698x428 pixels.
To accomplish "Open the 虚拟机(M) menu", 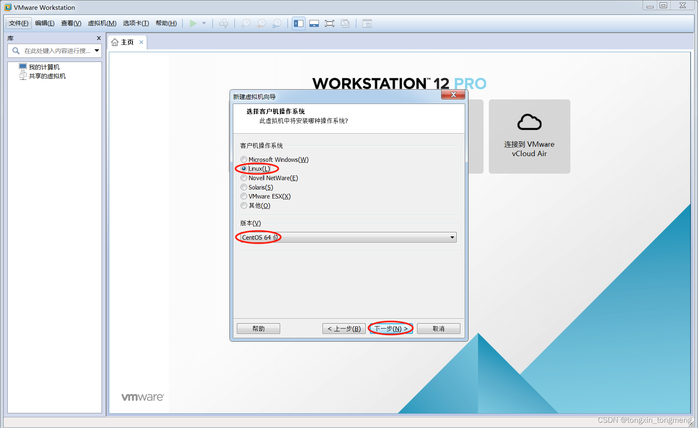I will [102, 23].
